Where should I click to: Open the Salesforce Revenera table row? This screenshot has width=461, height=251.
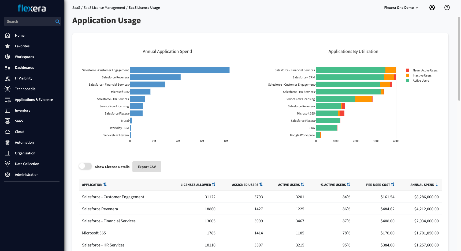[x=100, y=209]
